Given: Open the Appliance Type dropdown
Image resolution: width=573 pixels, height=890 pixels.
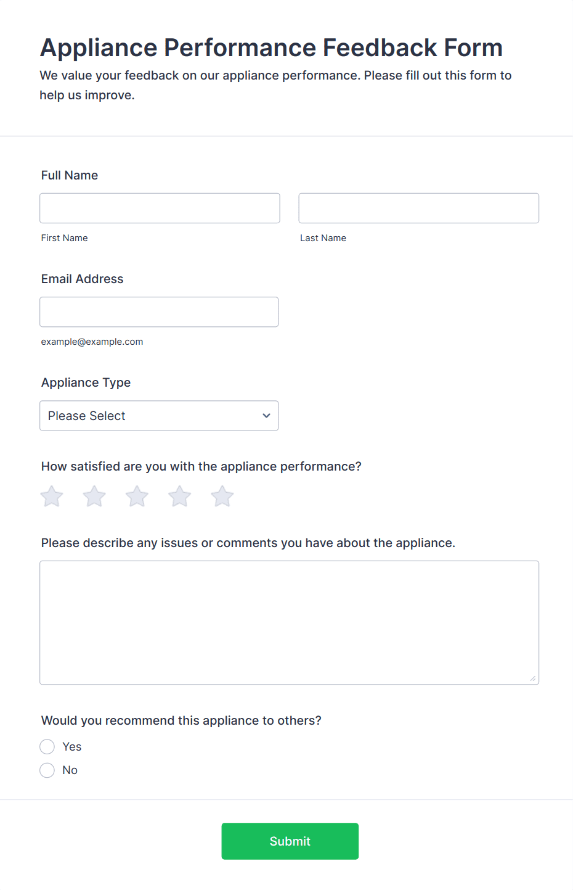Looking at the screenshot, I should (159, 416).
